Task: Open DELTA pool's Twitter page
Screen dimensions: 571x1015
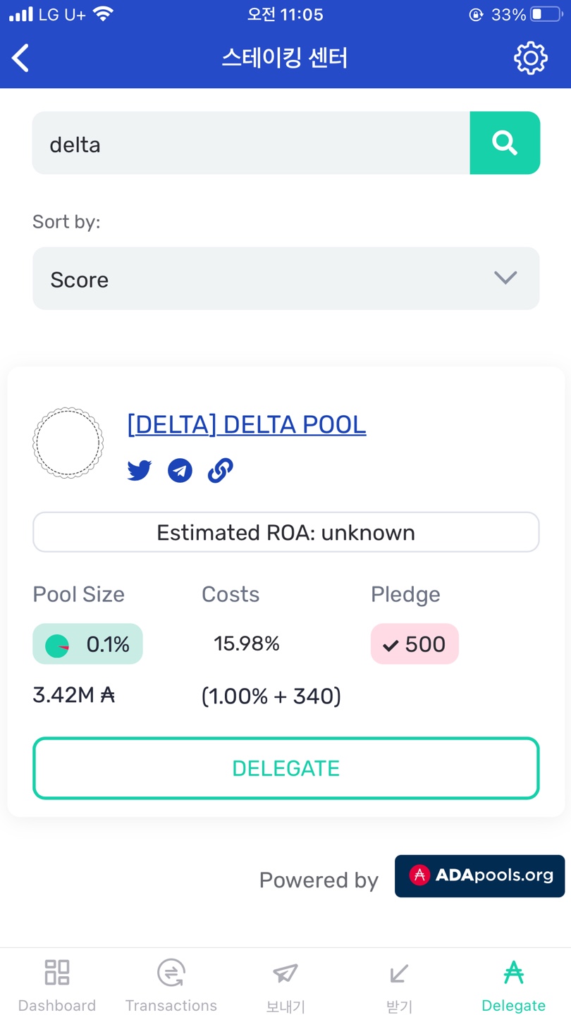Action: [x=140, y=470]
